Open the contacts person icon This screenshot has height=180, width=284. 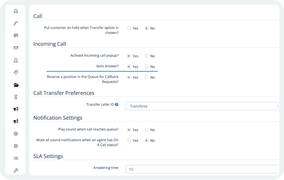tap(16, 60)
